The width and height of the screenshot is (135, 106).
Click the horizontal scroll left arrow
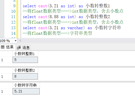[20, 41]
